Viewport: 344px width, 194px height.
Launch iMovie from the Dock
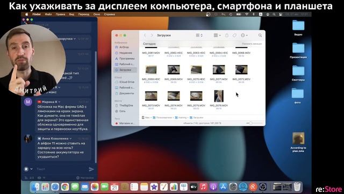pyautogui.click(x=154, y=187)
